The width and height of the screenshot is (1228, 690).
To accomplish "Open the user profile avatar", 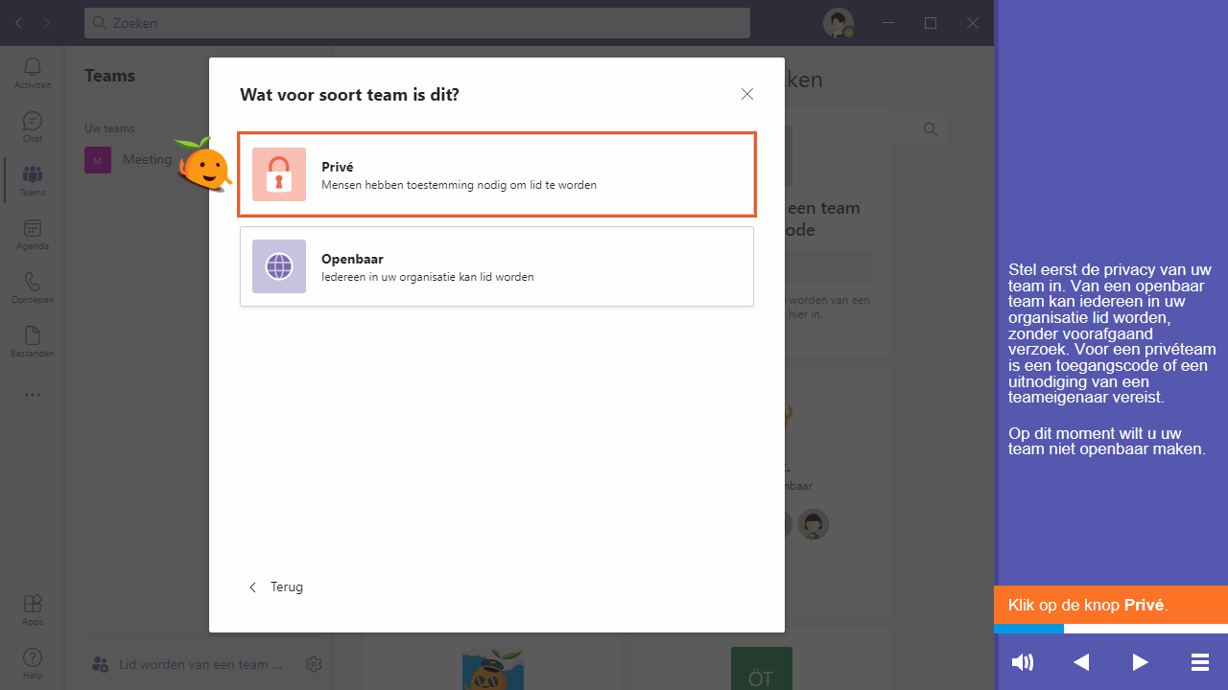I will tap(838, 23).
